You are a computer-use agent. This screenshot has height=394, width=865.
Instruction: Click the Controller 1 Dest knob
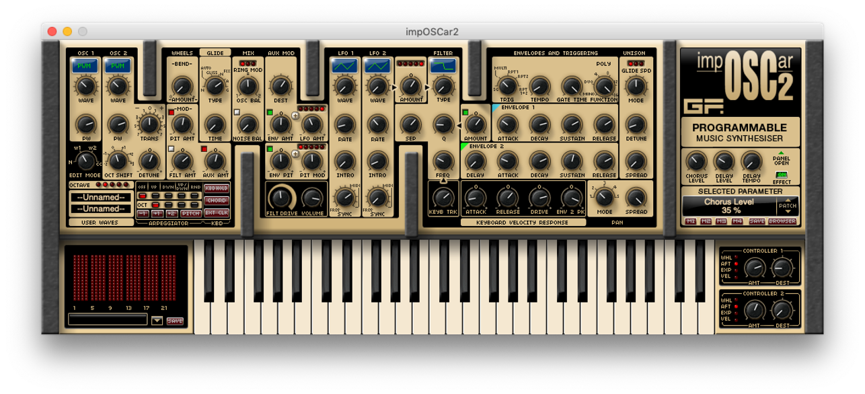coord(782,268)
